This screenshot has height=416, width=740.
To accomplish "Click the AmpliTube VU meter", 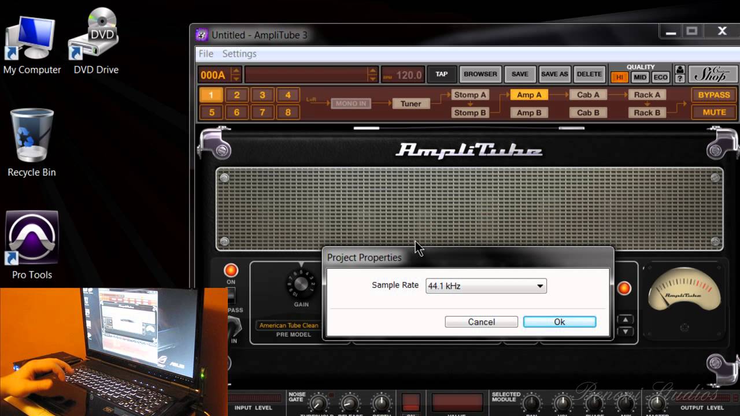I will pyautogui.click(x=684, y=290).
